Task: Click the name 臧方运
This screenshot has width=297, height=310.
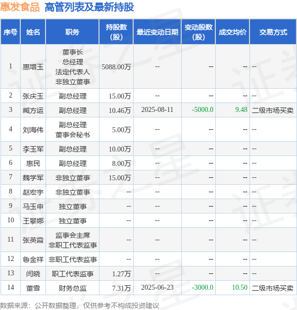Action: click(x=33, y=110)
